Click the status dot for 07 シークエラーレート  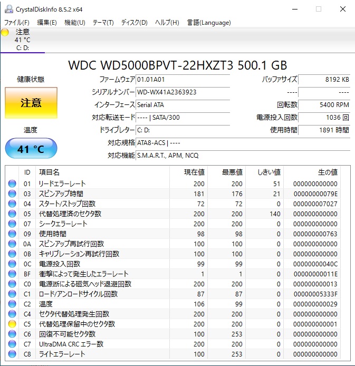pyautogui.click(x=12, y=224)
